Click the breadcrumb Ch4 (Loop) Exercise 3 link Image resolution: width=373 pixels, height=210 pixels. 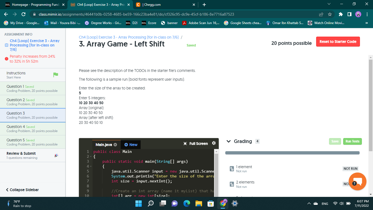(x=129, y=37)
